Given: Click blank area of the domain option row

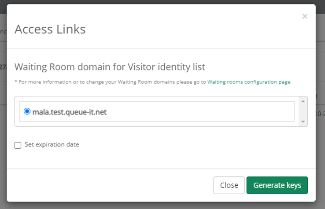Looking at the screenshot, I should tap(199, 111).
